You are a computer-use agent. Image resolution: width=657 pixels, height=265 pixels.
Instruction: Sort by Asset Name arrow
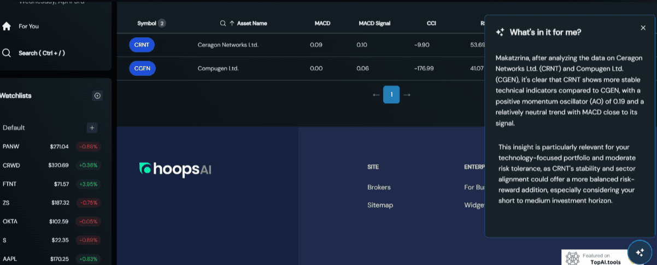[232, 23]
